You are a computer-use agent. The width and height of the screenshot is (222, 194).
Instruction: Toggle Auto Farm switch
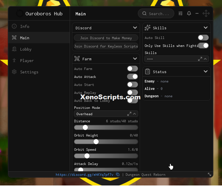point(132,69)
